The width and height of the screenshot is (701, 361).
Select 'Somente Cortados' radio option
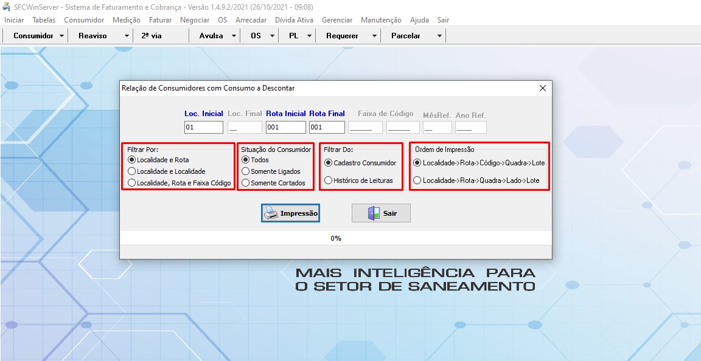click(x=245, y=183)
